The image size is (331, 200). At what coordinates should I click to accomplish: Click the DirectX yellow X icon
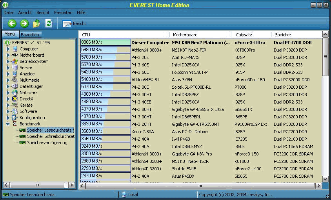coord(15,99)
